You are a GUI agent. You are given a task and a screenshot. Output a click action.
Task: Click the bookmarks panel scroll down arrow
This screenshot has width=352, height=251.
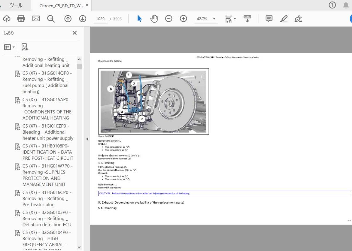tap(79, 247)
